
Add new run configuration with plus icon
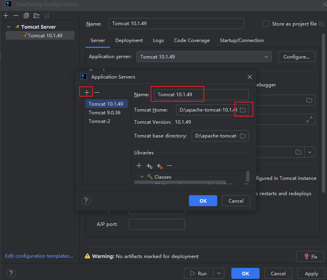pos(6,16)
